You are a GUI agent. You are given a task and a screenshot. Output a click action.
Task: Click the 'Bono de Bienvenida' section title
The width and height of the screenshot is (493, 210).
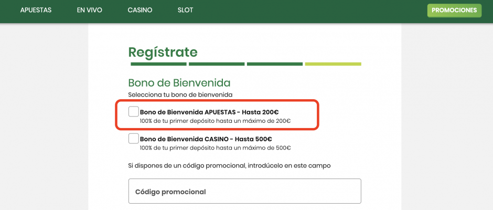pos(179,82)
